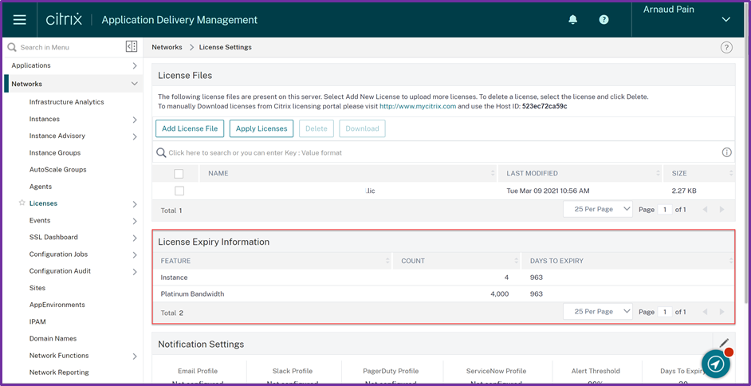The image size is (751, 386).
Task: Favorite Licenses with the star icon
Action: point(22,203)
